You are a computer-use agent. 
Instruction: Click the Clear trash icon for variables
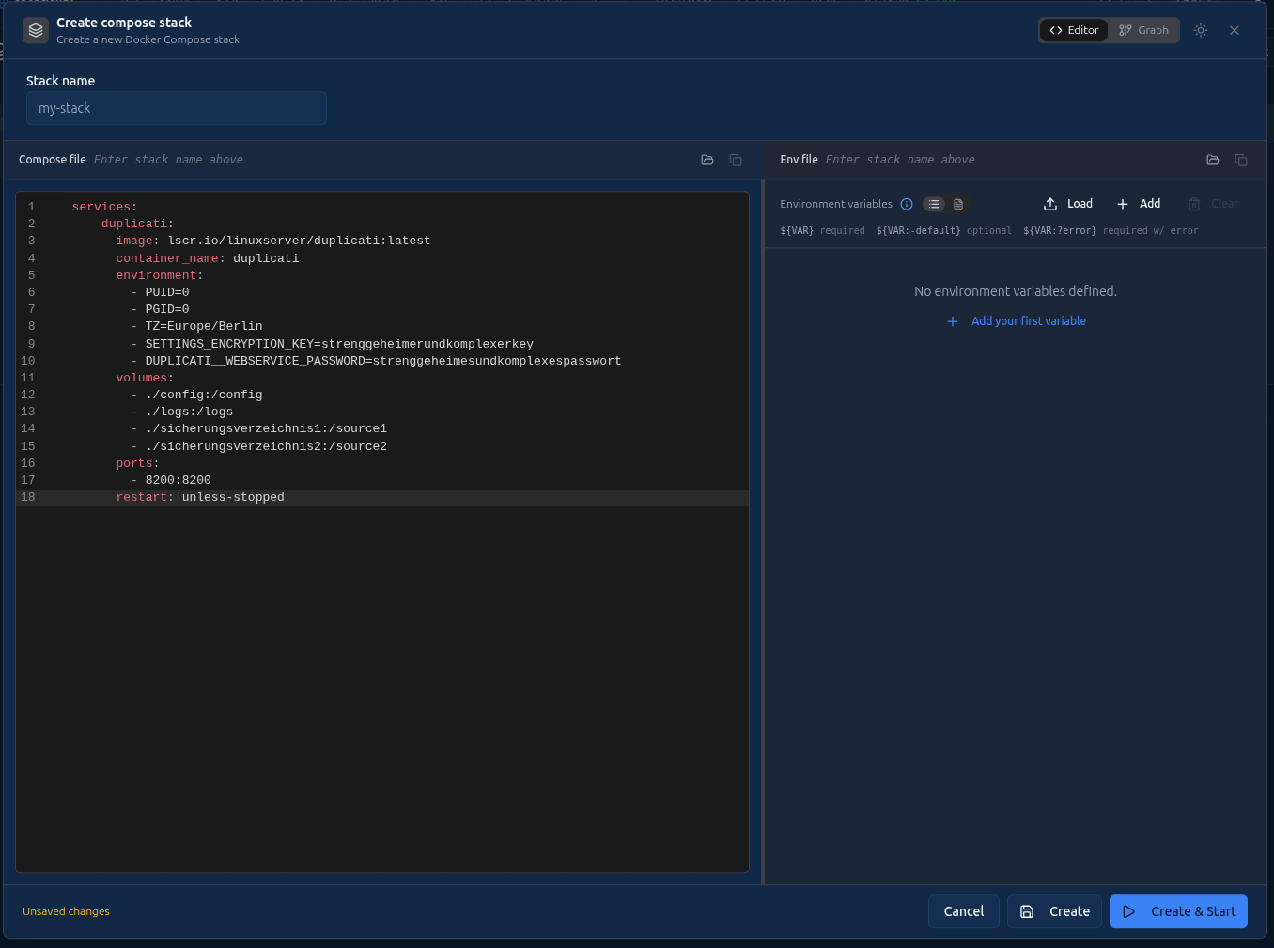(1193, 204)
